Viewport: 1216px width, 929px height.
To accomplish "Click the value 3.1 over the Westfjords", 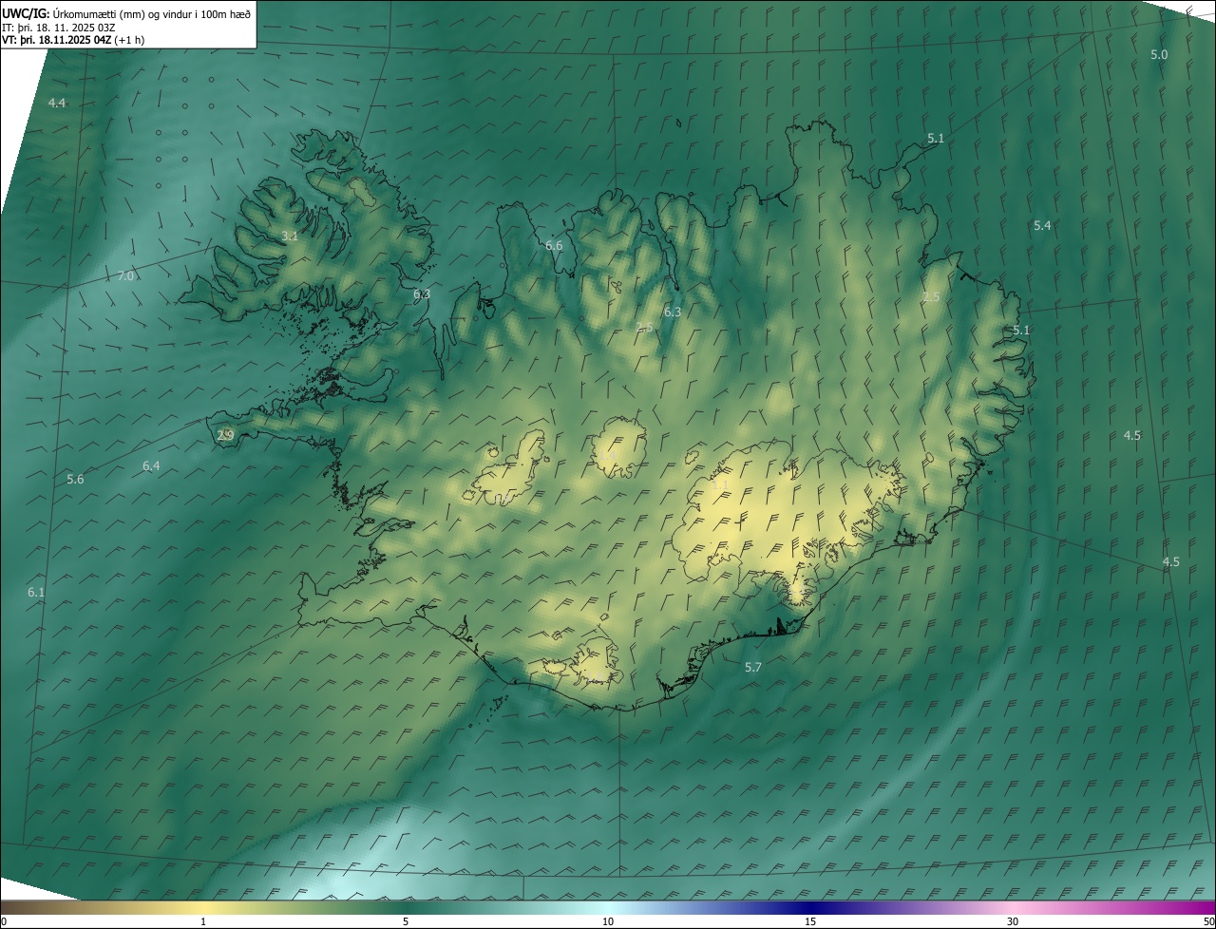I will [290, 236].
